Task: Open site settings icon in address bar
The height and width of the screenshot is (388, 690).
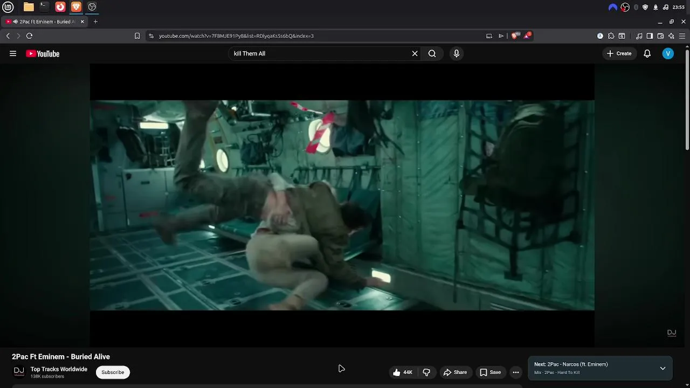Action: pos(151,36)
